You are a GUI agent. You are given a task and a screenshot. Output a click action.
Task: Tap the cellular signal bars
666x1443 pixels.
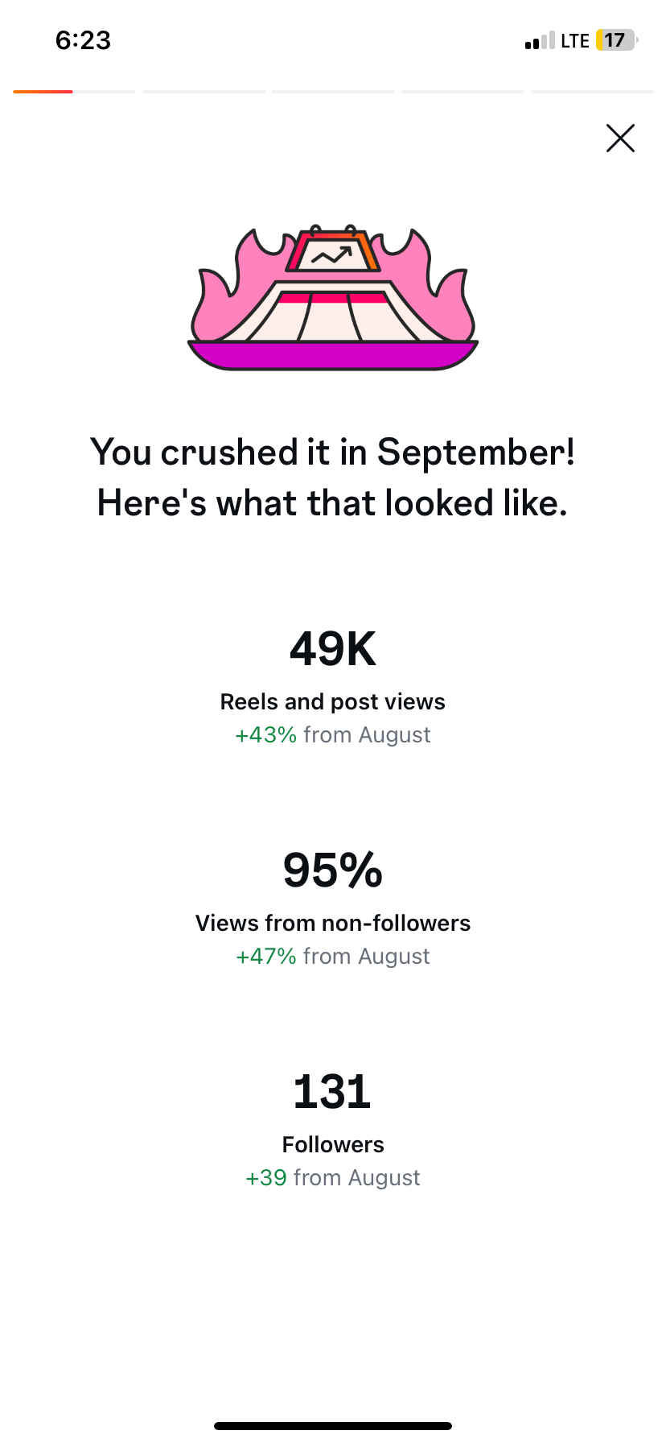point(539,41)
